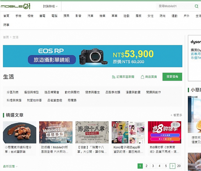
Task: Open the fried chicken article thumbnail
Action: (20, 132)
